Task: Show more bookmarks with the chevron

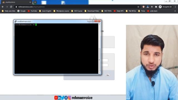Action: point(175,11)
